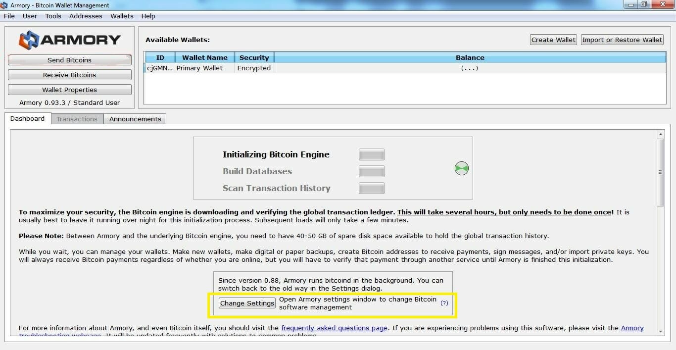Click the Armory 0.93.3 / Standard User label
This screenshot has width=676, height=350.
click(70, 102)
